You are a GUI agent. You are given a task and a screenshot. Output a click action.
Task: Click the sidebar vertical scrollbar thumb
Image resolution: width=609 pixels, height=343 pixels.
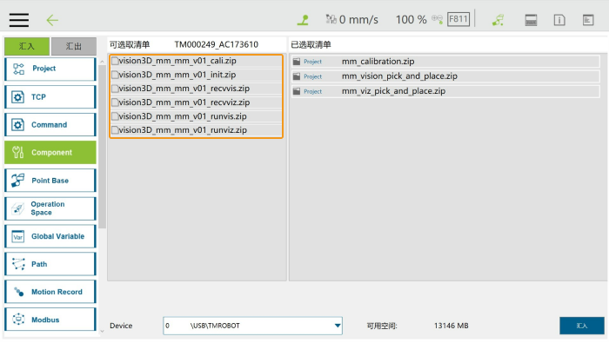point(102,148)
